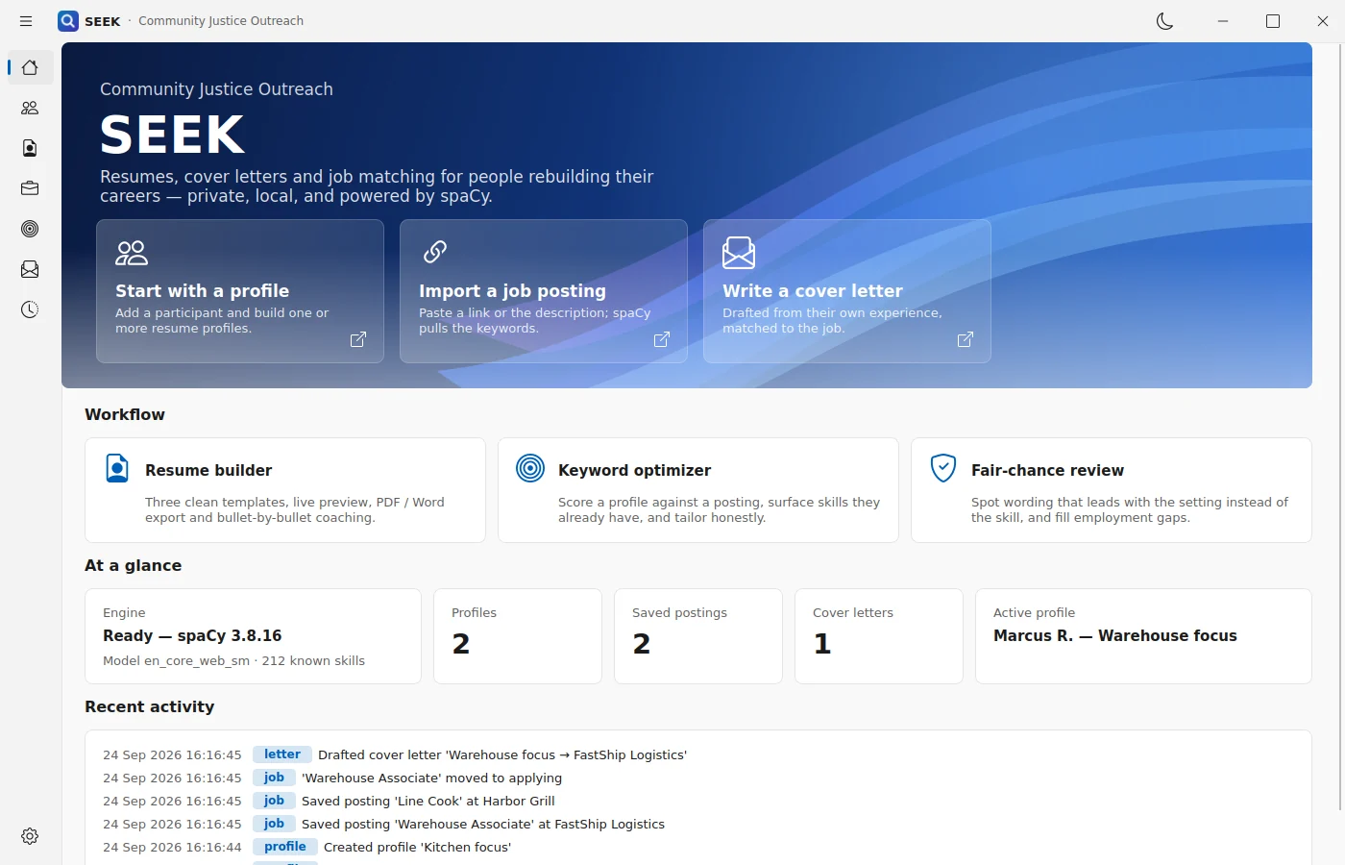1345x865 pixels.
Task: Select the Engine status card
Action: point(253,636)
